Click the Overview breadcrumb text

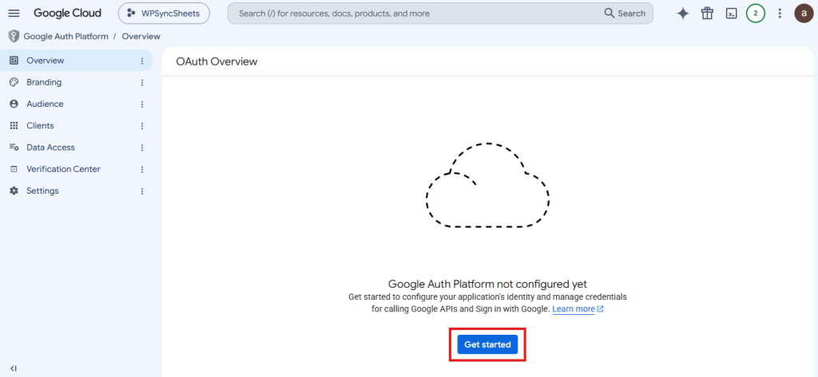141,37
